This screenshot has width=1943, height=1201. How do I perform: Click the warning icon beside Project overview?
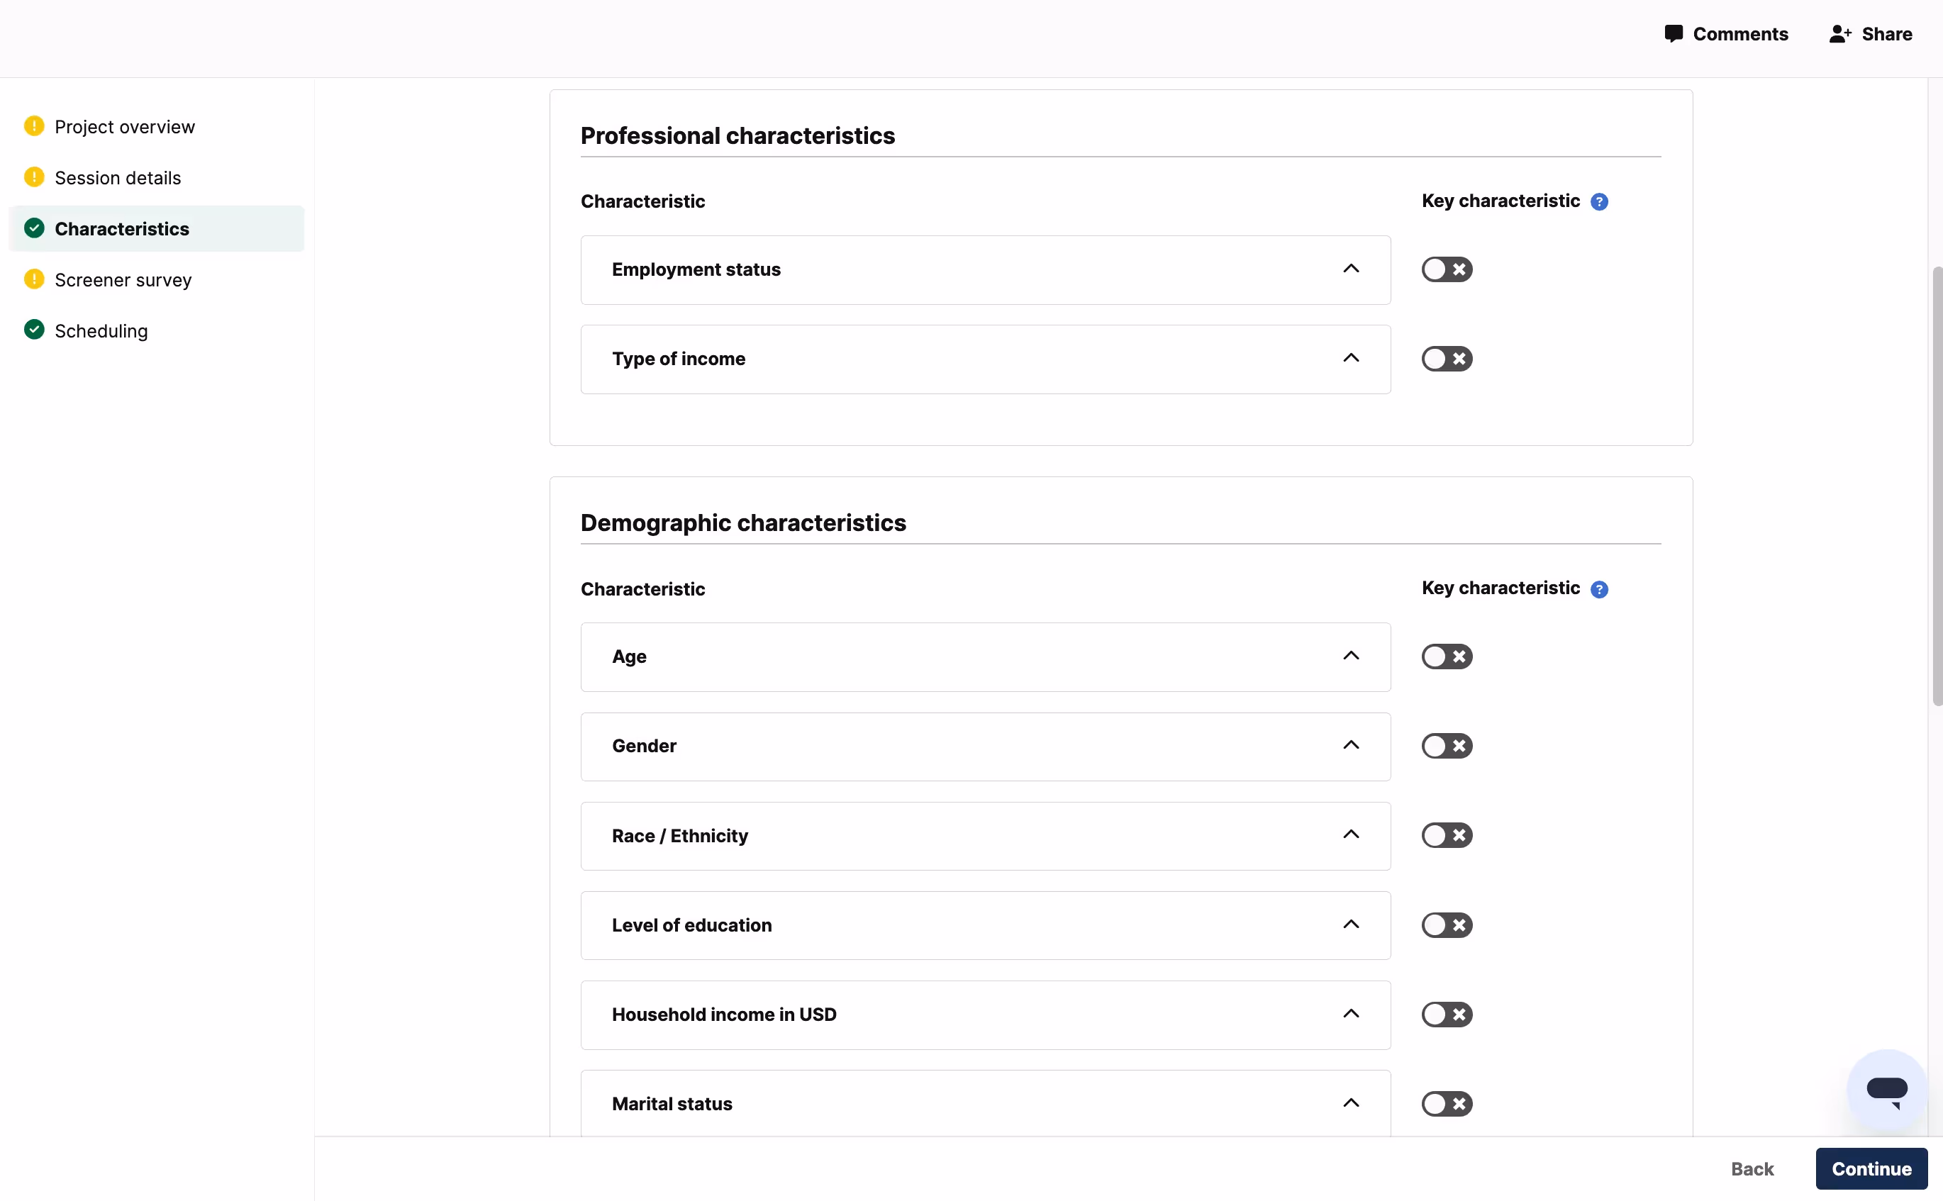pyautogui.click(x=34, y=126)
